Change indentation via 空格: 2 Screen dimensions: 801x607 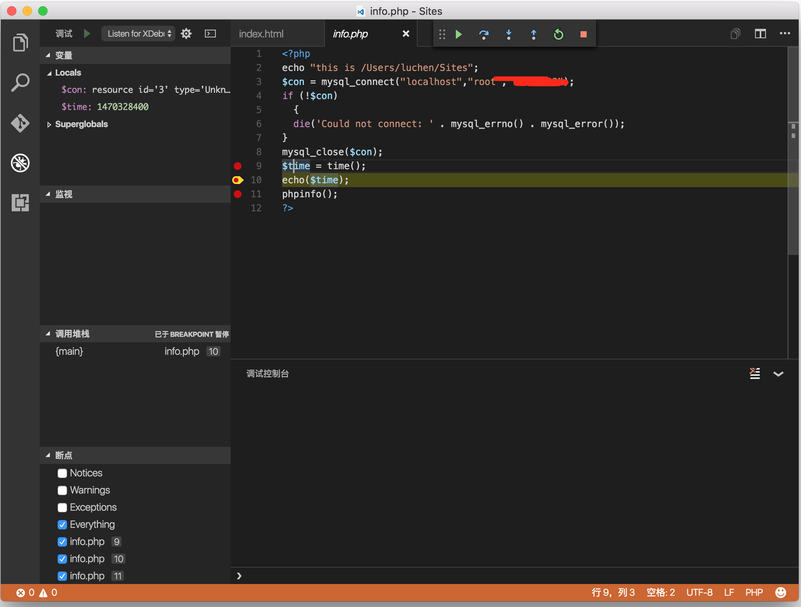(x=660, y=593)
